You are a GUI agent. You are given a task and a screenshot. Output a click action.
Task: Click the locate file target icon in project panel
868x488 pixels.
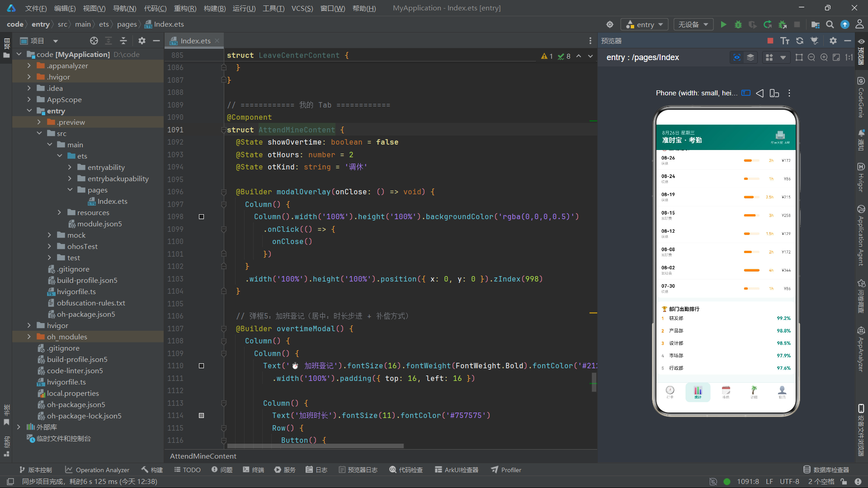click(94, 41)
